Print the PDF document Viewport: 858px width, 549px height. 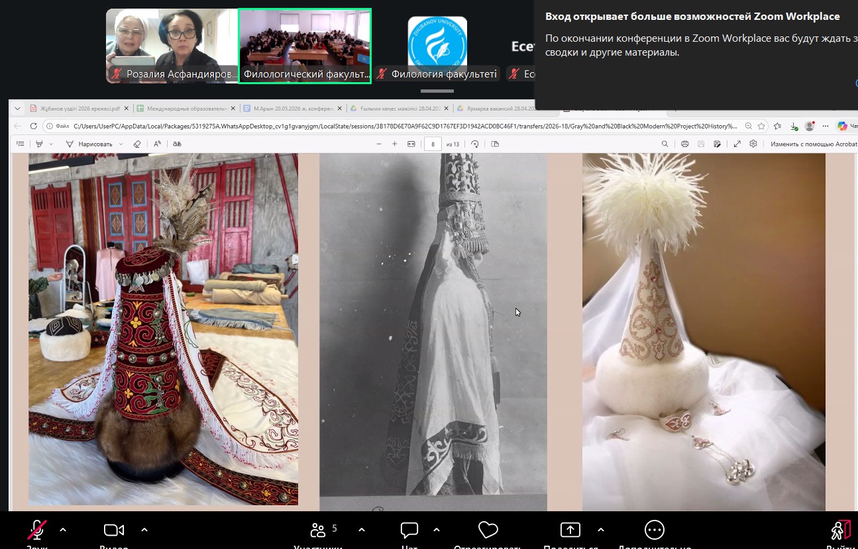click(684, 144)
